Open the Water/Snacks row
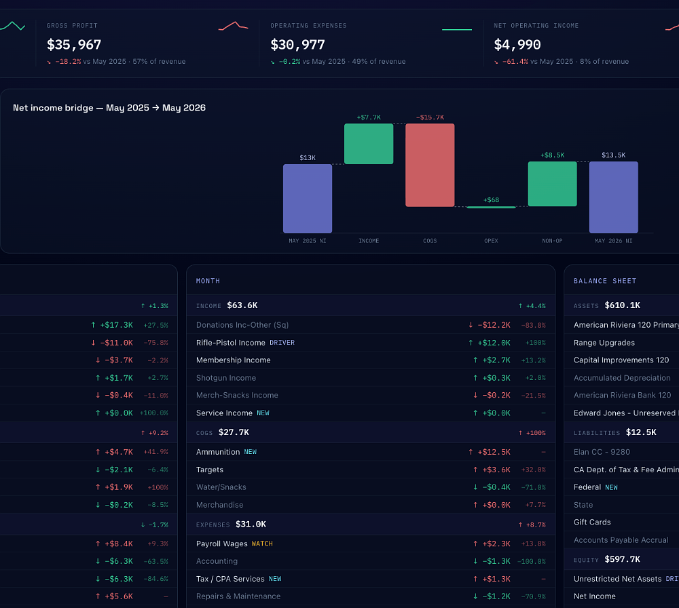Screen dimensions: 679x608 [371, 487]
